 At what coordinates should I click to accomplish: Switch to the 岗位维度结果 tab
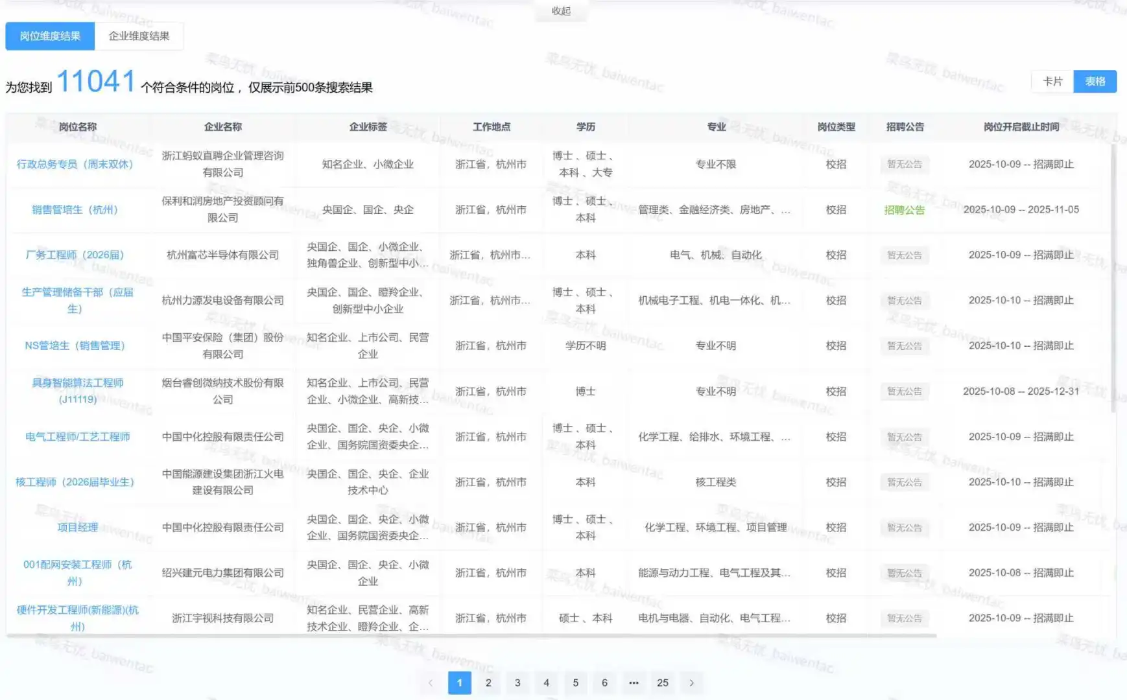click(x=50, y=36)
